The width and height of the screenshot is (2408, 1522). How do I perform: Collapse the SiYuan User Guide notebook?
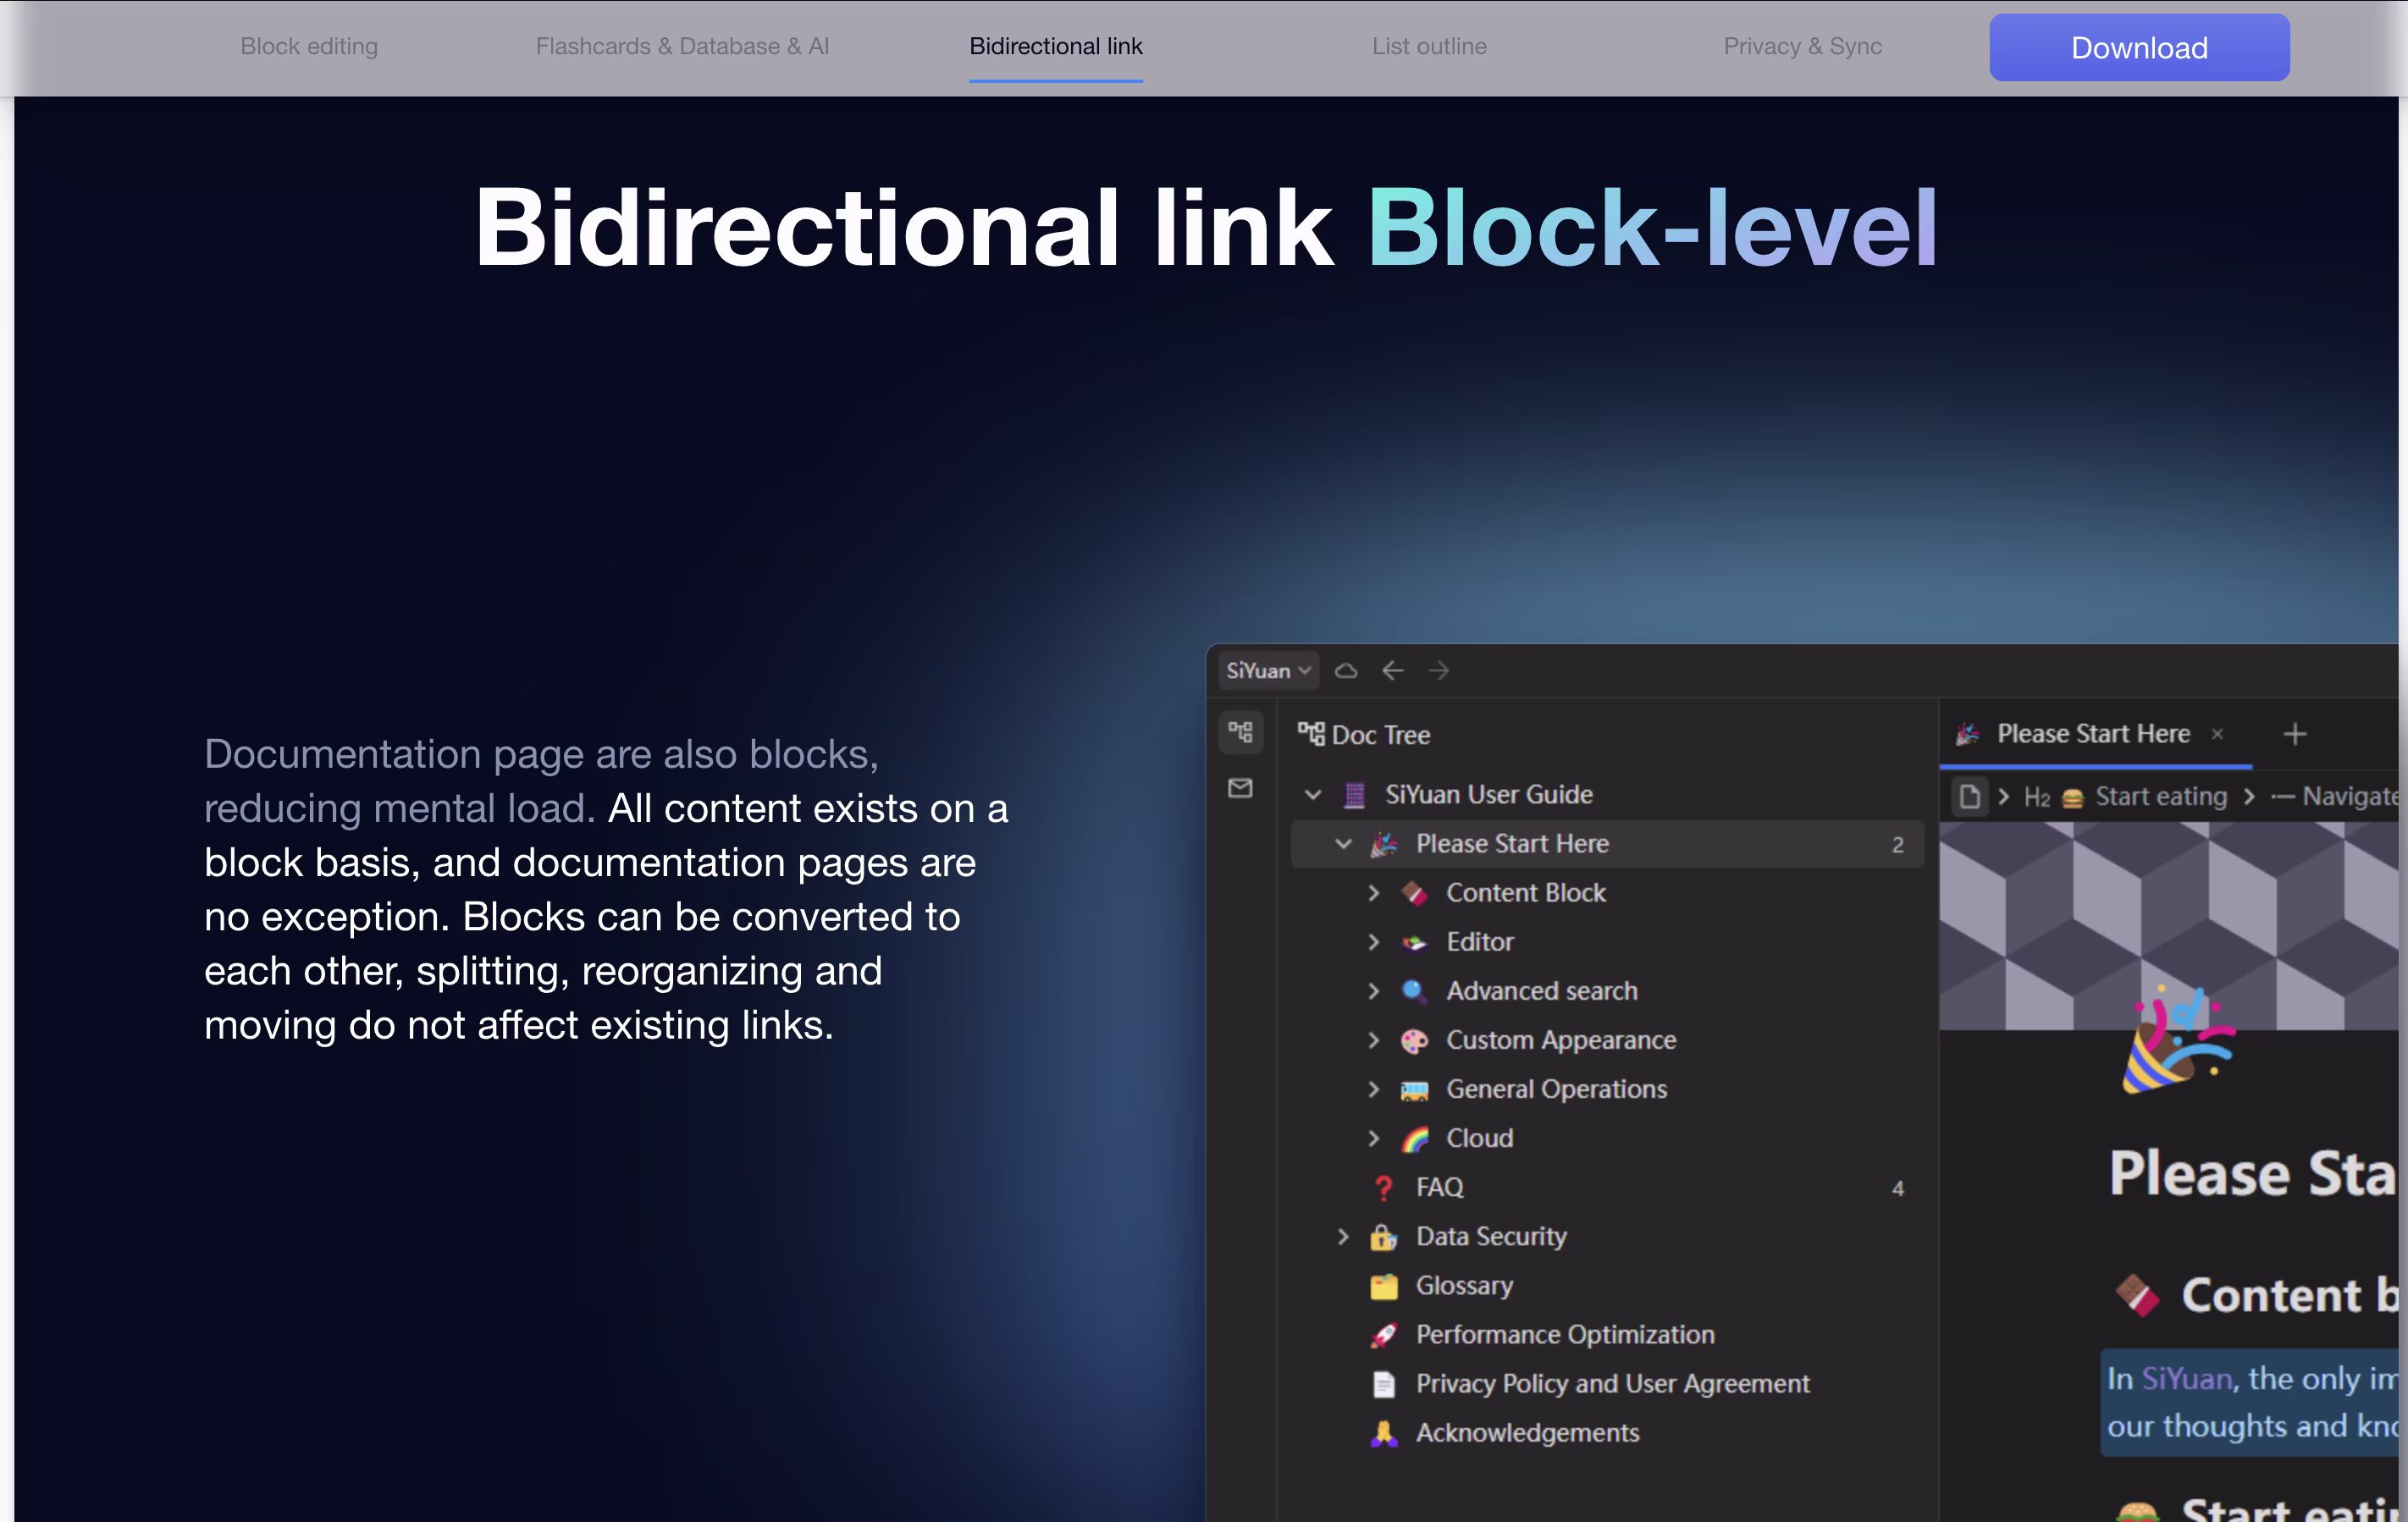point(1313,795)
